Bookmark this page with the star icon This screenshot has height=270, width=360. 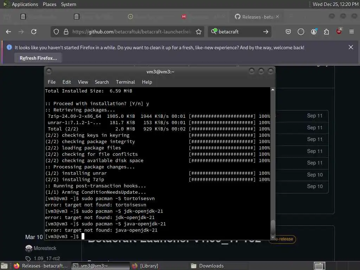pyautogui.click(x=199, y=32)
